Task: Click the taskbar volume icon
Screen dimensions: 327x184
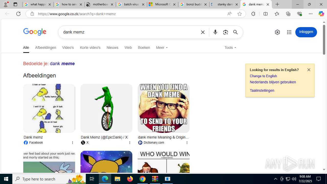Action: (x=294, y=179)
